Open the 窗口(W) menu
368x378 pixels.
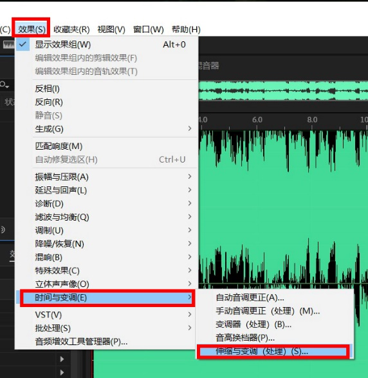149,30
